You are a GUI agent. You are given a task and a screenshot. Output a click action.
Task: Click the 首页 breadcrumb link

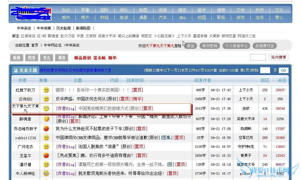(35, 45)
